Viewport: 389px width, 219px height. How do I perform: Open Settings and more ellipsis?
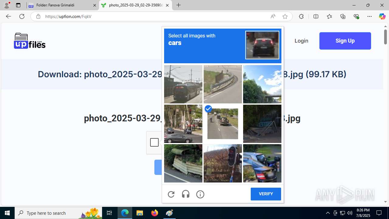click(370, 16)
